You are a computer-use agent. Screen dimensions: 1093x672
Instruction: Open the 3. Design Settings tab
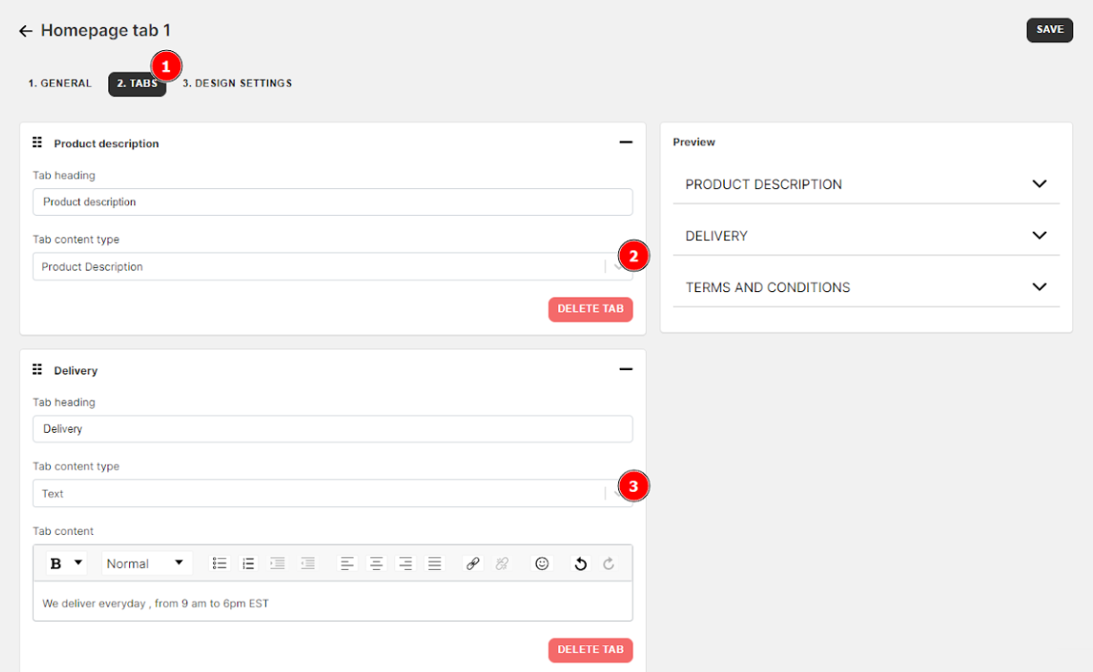coord(237,83)
